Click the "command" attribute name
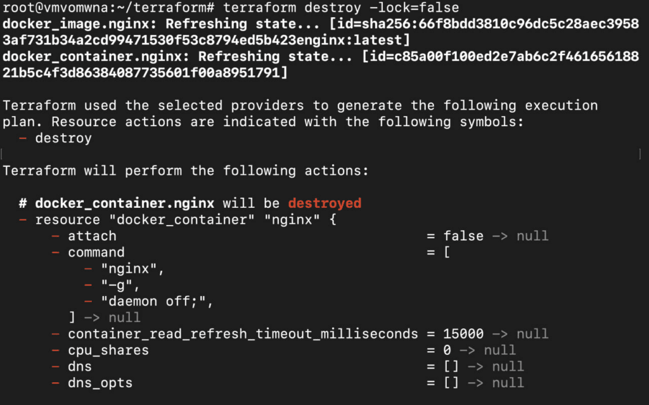This screenshot has height=405, width=649. click(x=96, y=252)
